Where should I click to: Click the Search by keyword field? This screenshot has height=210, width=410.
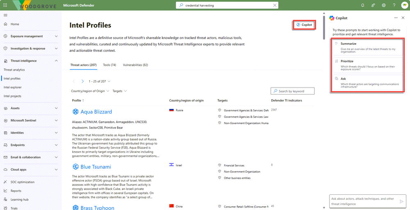coord(293,91)
